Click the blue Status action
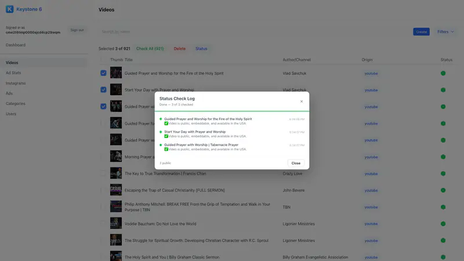 [x=201, y=49]
